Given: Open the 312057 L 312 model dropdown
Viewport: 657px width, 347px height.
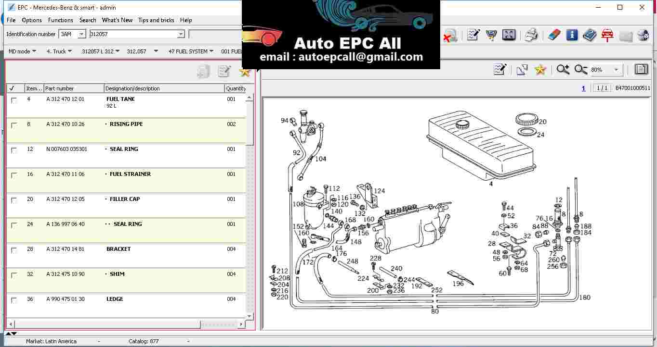Looking at the screenshot, I should (100, 51).
